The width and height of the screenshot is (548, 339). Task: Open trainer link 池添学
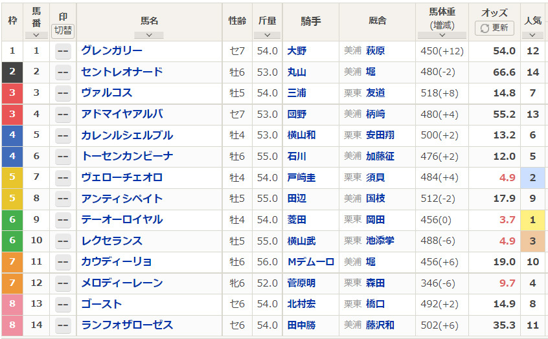point(380,241)
